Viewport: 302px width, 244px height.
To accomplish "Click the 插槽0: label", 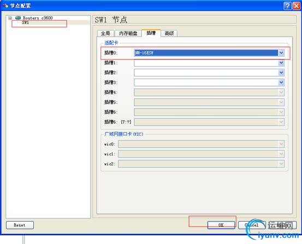I will point(111,53).
